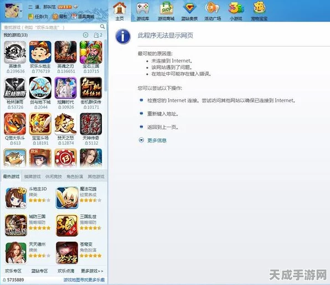330x285 pixels.
Task: Open the 蓝钻专区 link
Action: coord(39,271)
